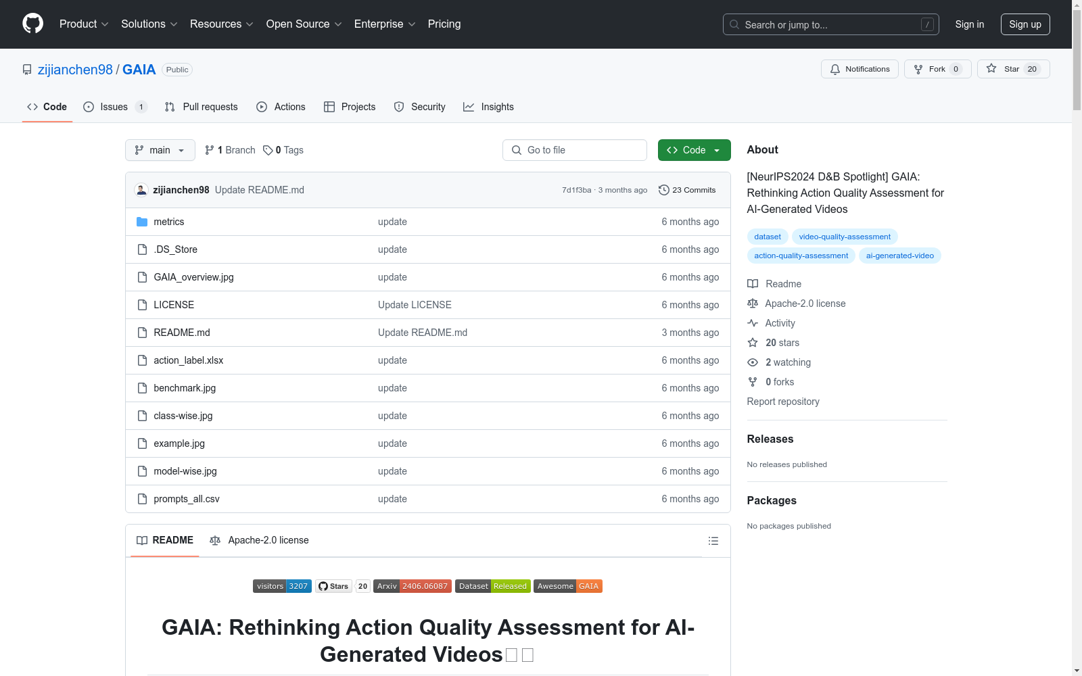Click the file icon beside GAIA_overview.jpg

click(142, 277)
